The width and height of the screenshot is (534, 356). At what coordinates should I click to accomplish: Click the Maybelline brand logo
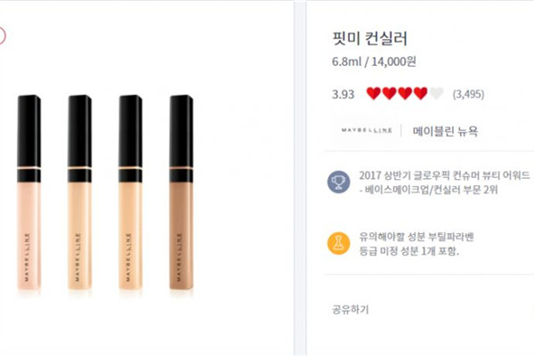(x=367, y=131)
